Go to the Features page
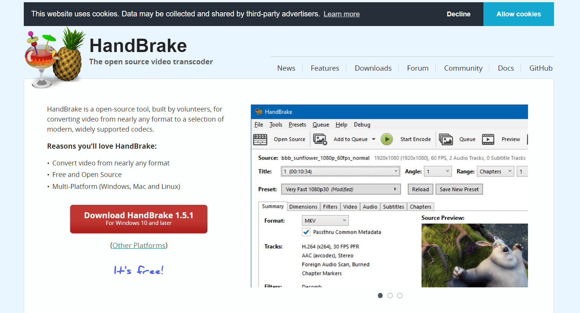The width and height of the screenshot is (580, 313). click(x=325, y=68)
